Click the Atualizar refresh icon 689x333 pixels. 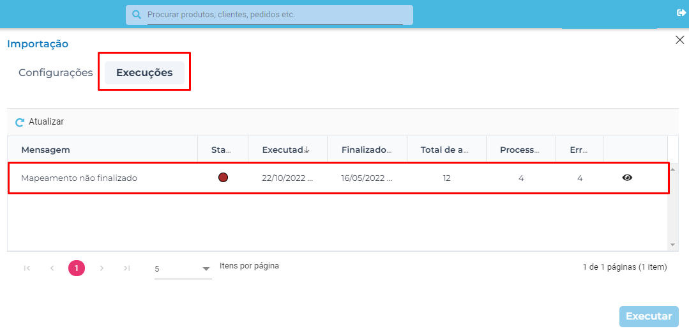19,122
